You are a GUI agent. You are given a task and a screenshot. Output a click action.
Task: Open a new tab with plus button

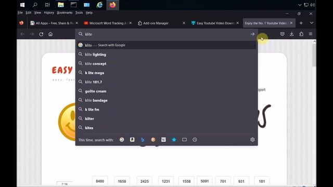click(x=301, y=23)
